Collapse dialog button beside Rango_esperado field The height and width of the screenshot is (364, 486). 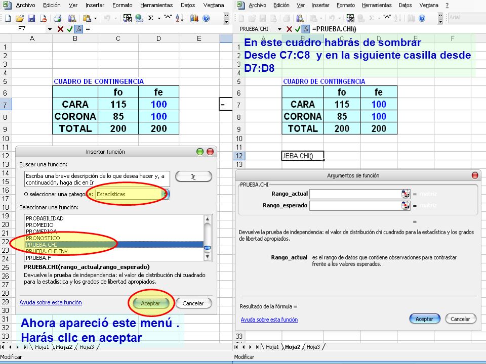point(406,206)
